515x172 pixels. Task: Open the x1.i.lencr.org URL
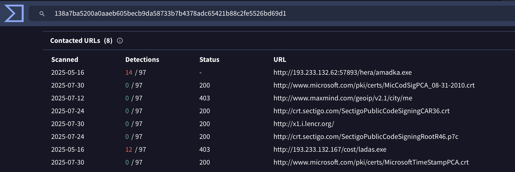tap(304, 124)
